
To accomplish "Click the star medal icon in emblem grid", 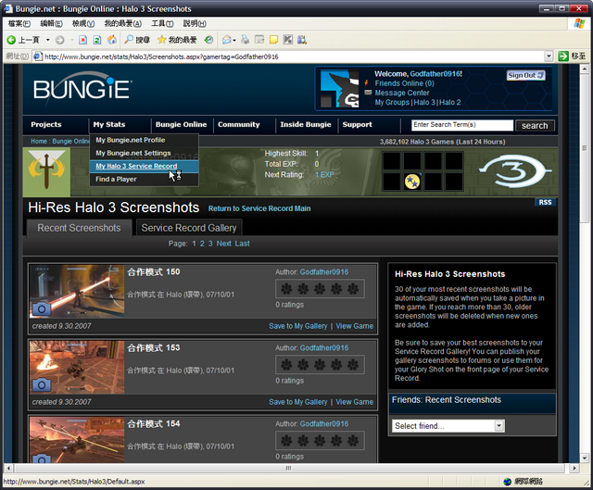I will tap(412, 182).
